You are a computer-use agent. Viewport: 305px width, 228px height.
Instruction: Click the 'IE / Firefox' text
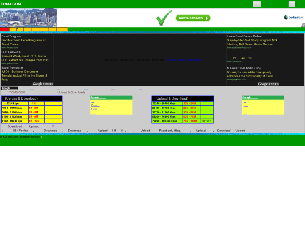tap(21, 131)
